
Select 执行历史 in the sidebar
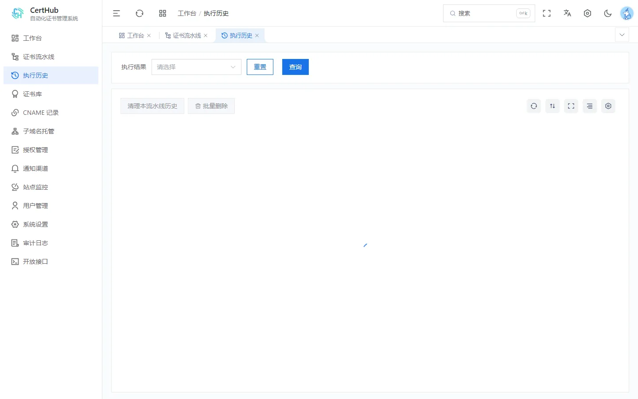click(51, 75)
